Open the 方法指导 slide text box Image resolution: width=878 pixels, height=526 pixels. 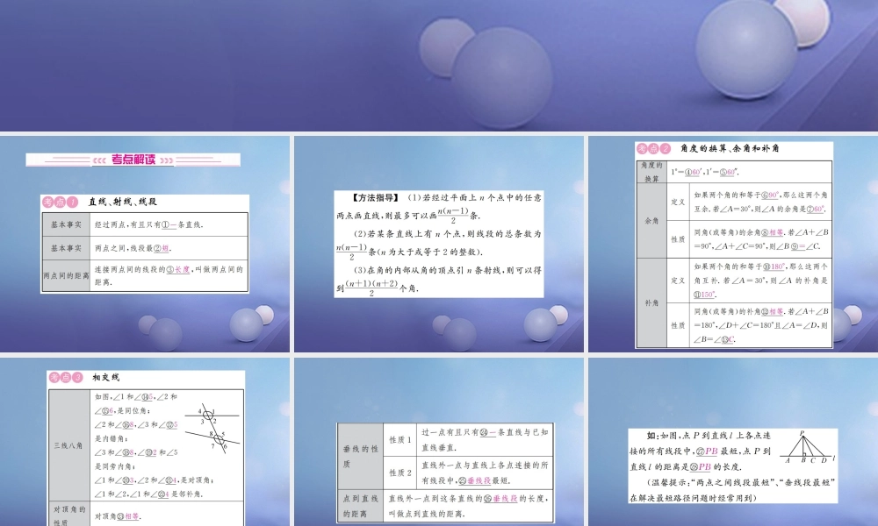pyautogui.click(x=440, y=244)
